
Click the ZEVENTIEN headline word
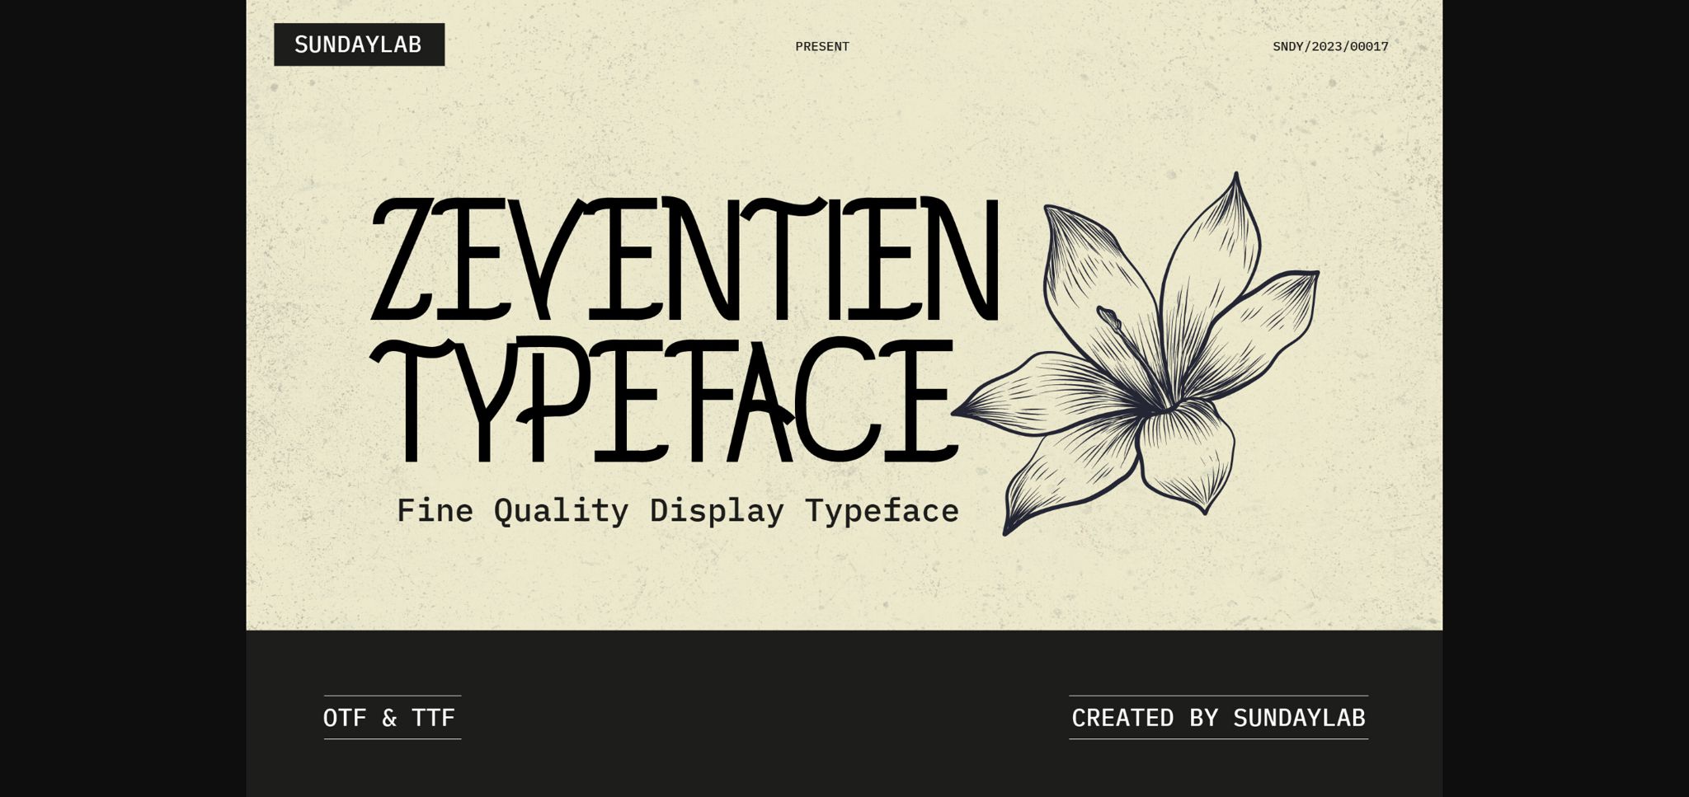tap(685, 259)
